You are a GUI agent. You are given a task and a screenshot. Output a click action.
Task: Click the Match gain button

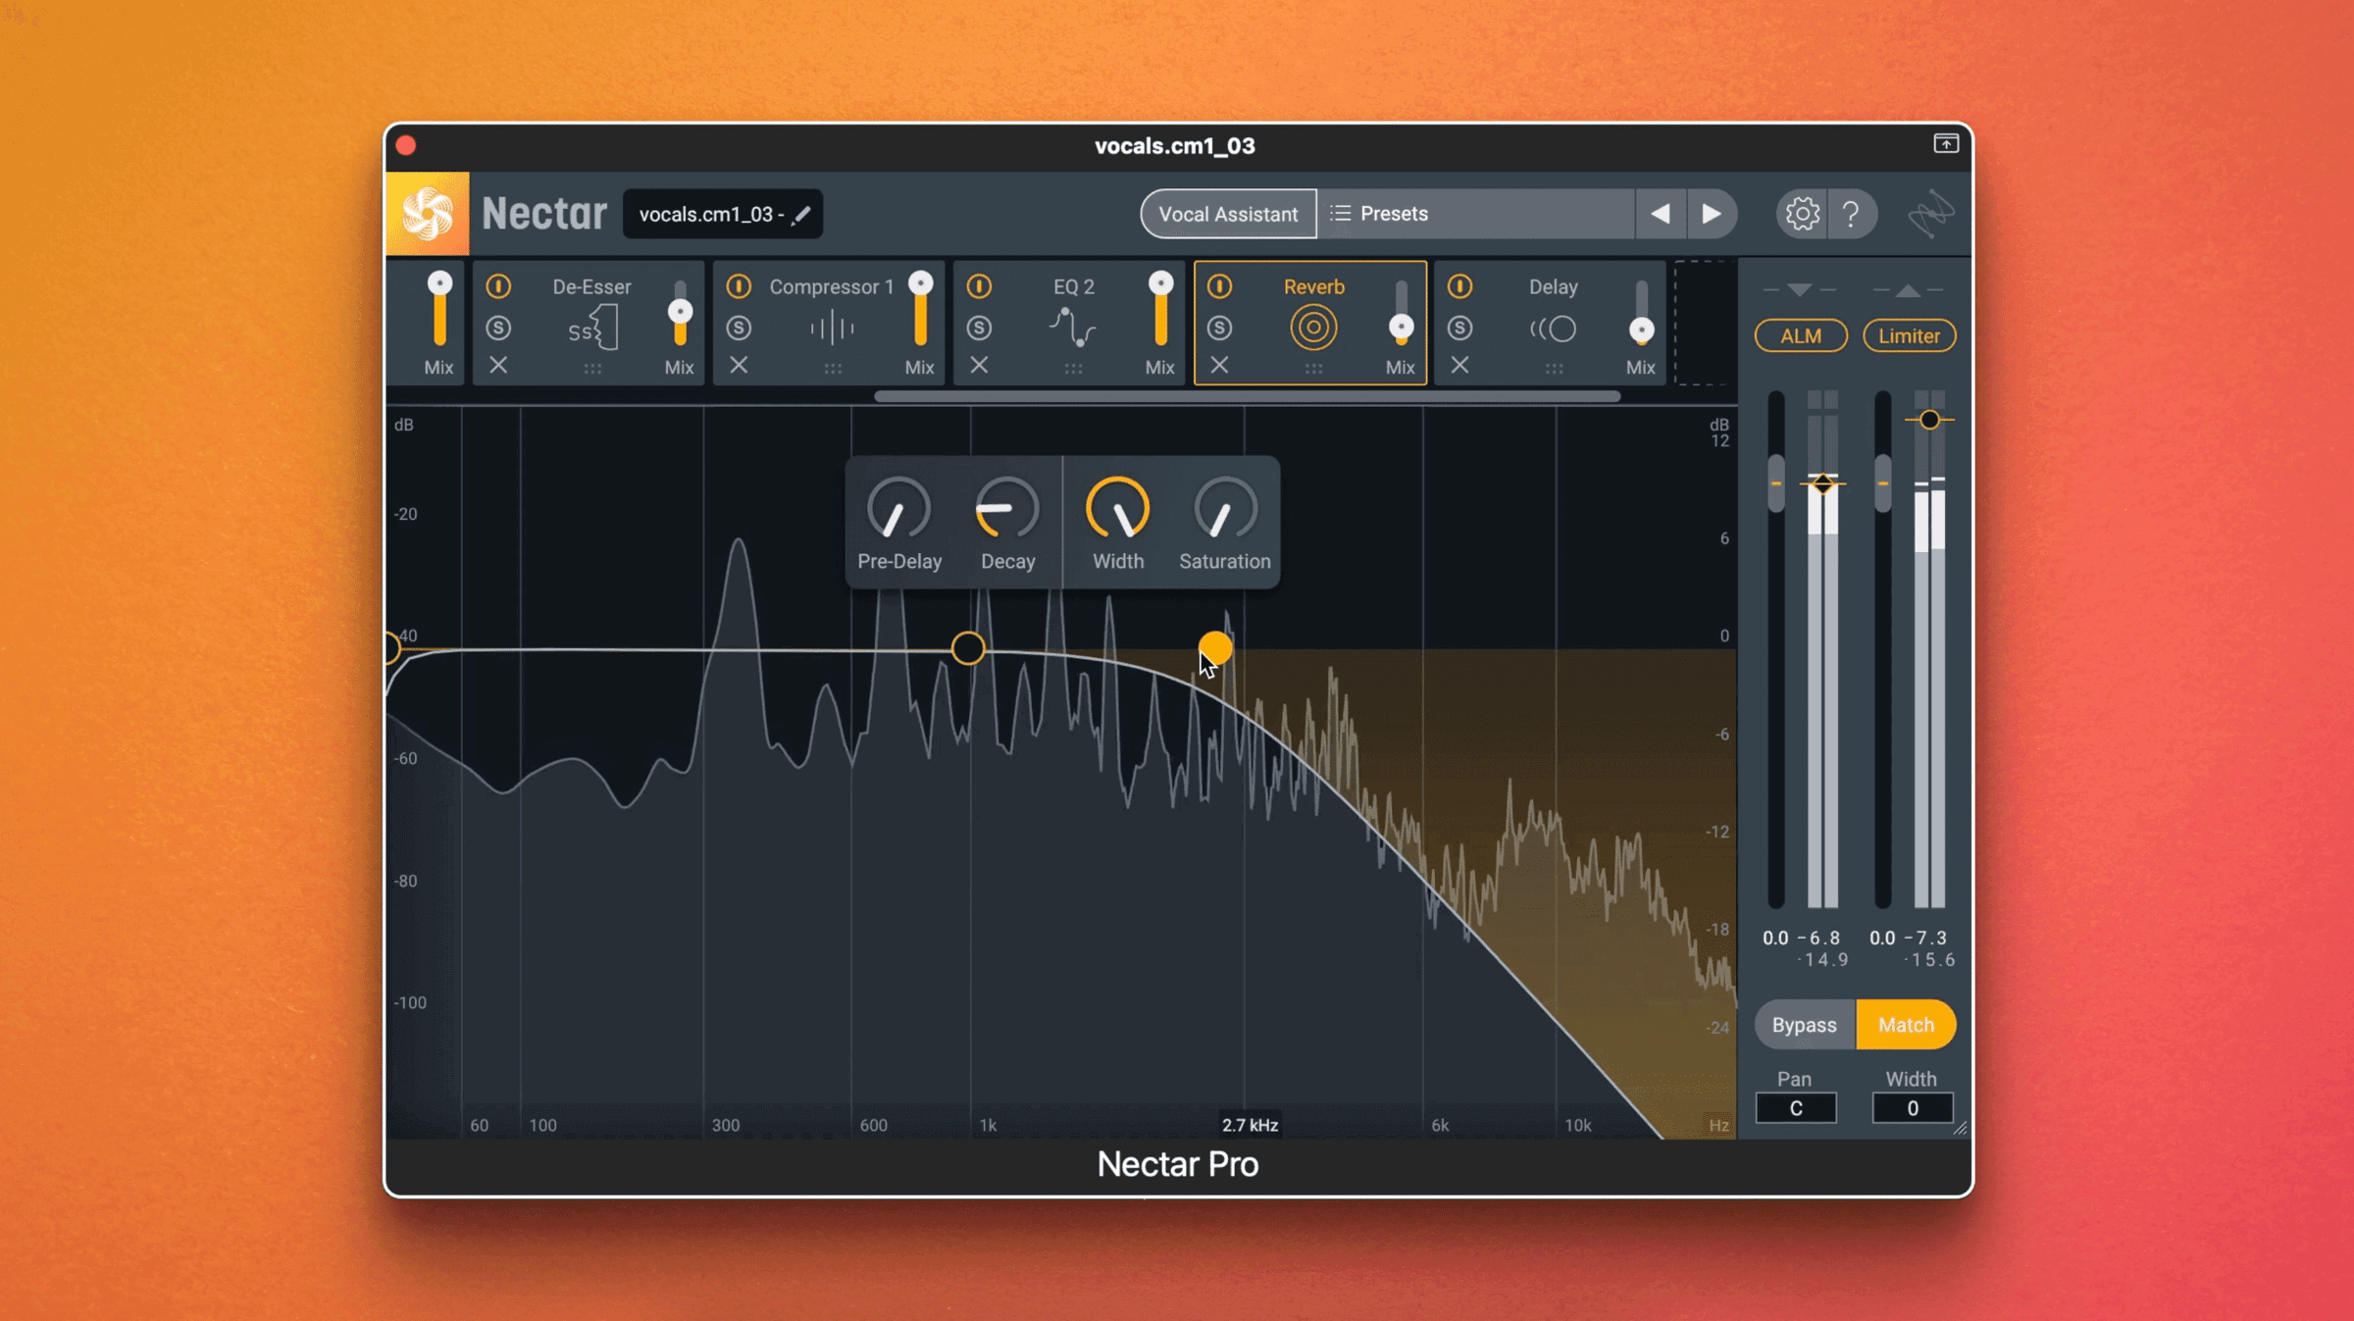click(x=1906, y=1025)
